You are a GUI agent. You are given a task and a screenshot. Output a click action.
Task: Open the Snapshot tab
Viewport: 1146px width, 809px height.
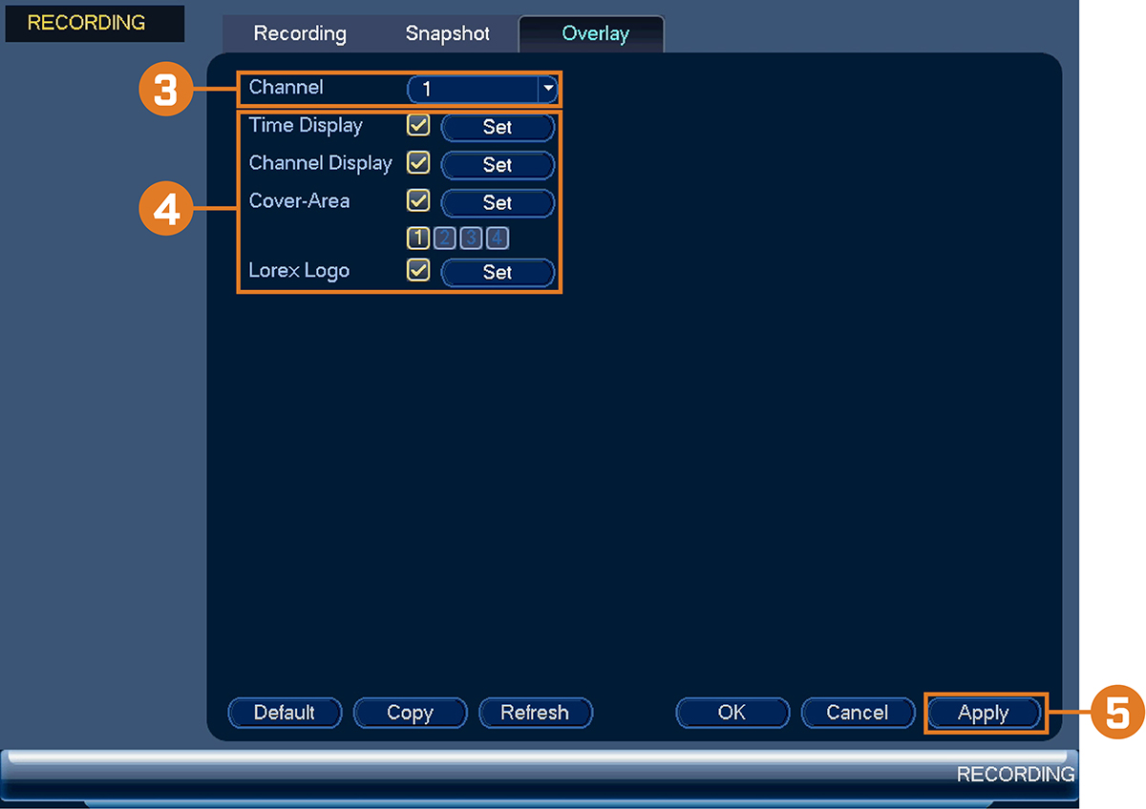tap(447, 34)
